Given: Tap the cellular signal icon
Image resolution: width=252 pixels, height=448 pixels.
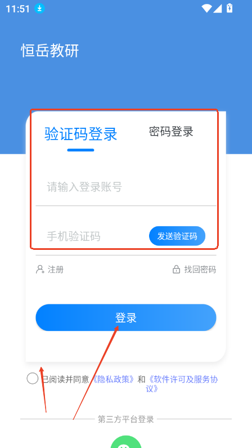Looking at the screenshot, I should click(218, 8).
